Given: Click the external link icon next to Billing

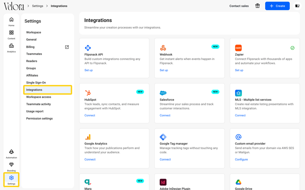Looking at the screenshot, I should coord(67,47).
